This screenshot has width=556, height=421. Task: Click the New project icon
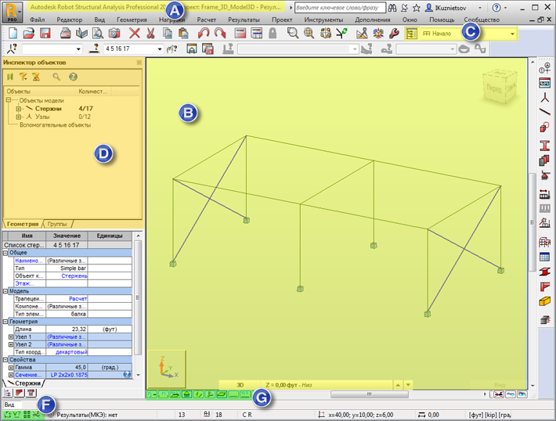[x=13, y=34]
